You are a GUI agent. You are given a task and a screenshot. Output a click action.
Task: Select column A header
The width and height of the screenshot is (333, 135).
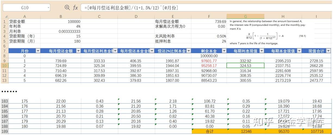24,17
